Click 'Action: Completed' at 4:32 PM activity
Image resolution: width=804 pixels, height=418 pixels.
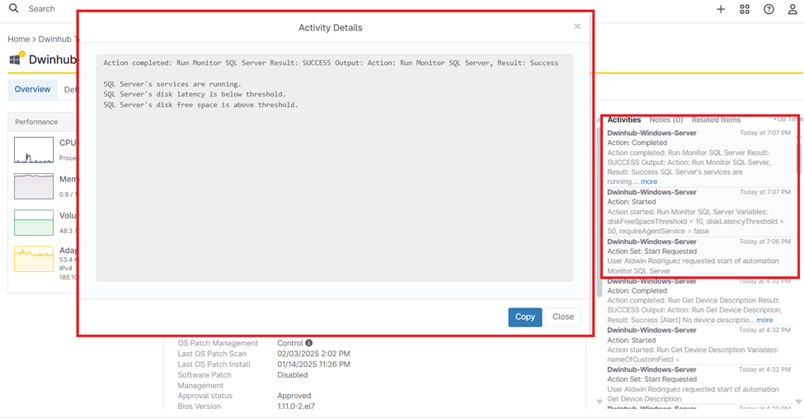[x=637, y=291]
